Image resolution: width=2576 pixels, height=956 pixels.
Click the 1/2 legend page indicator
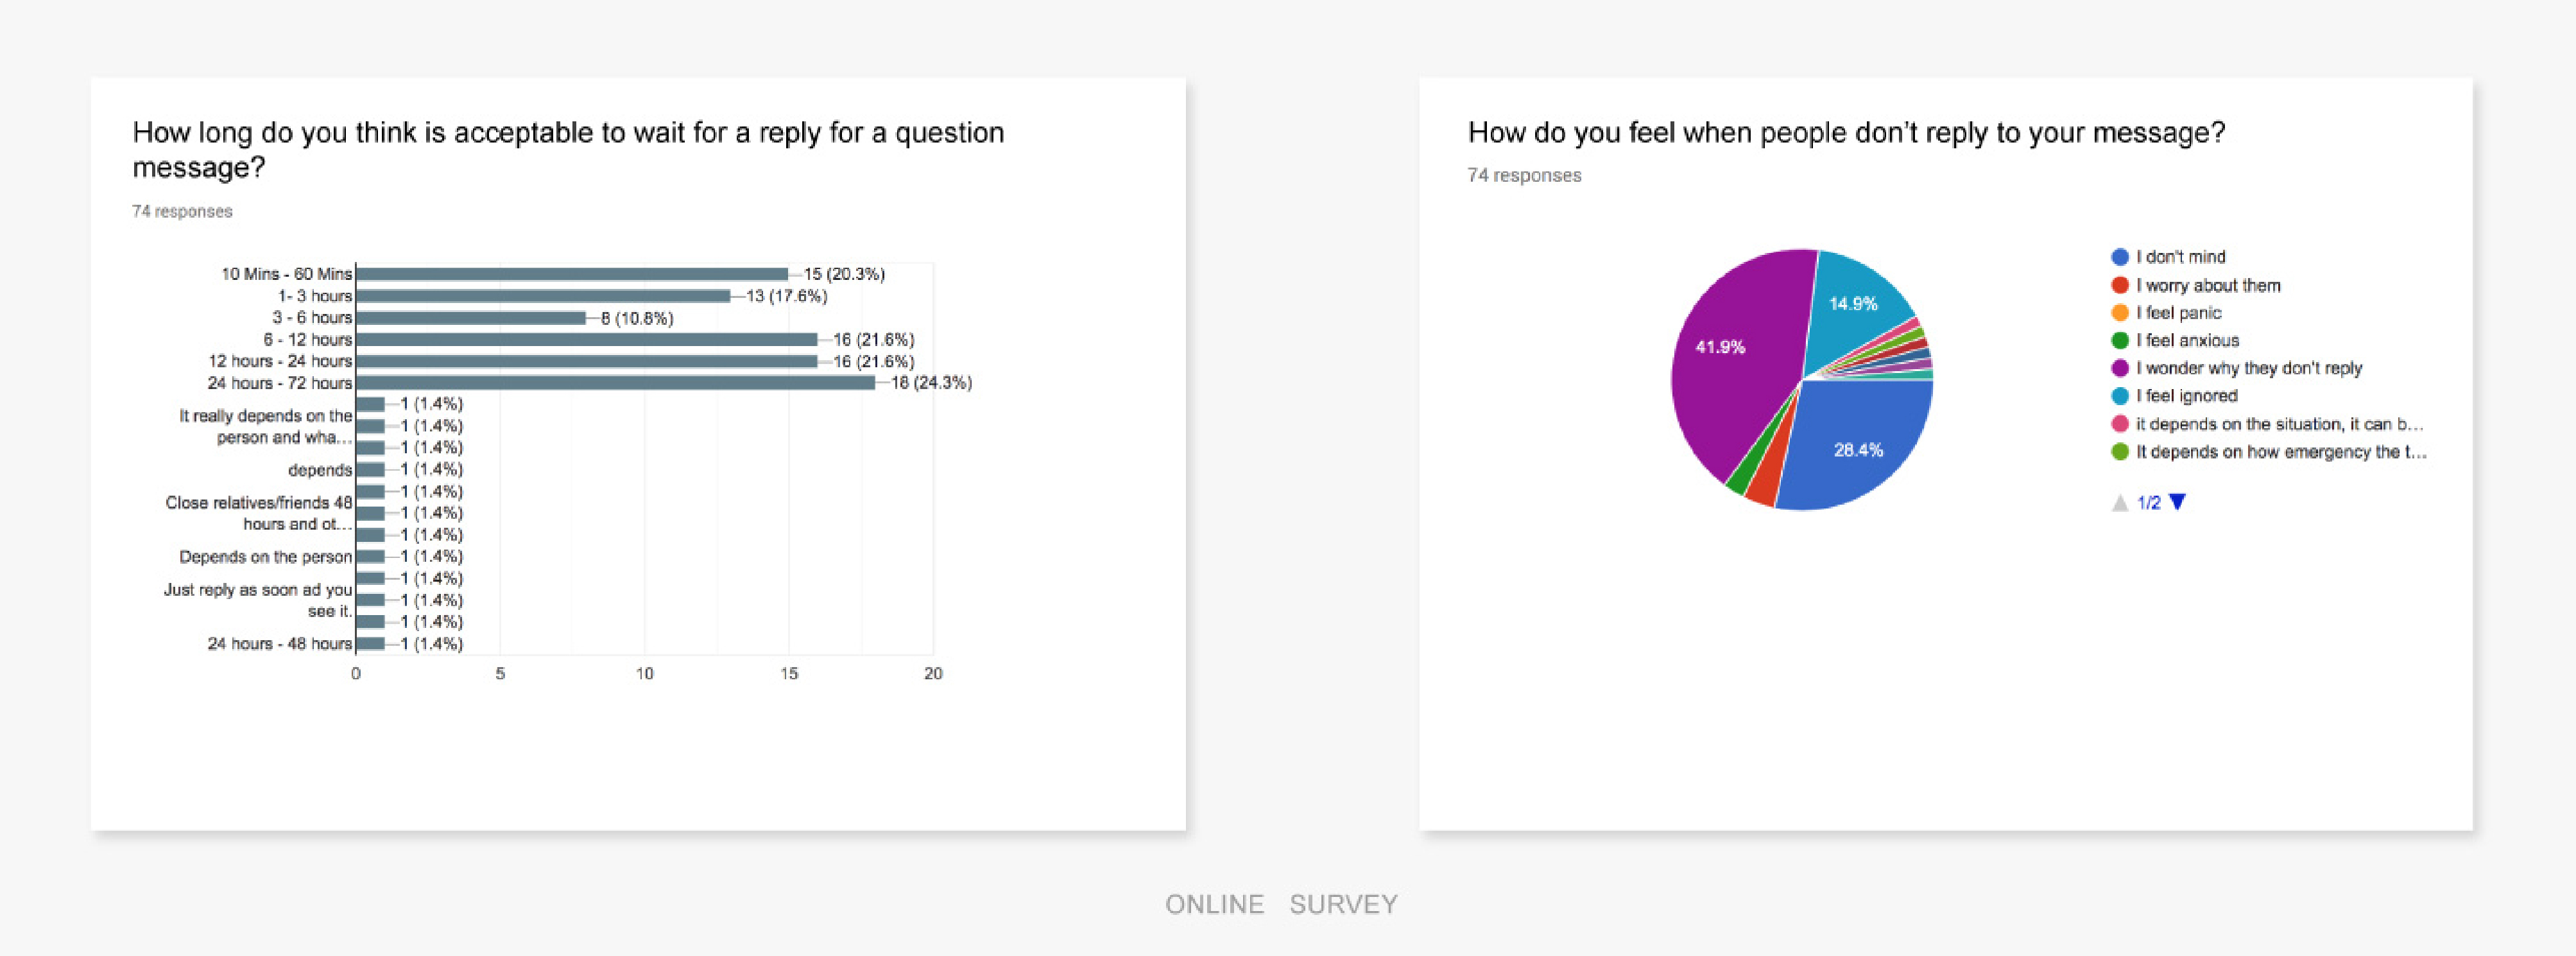2148,503
